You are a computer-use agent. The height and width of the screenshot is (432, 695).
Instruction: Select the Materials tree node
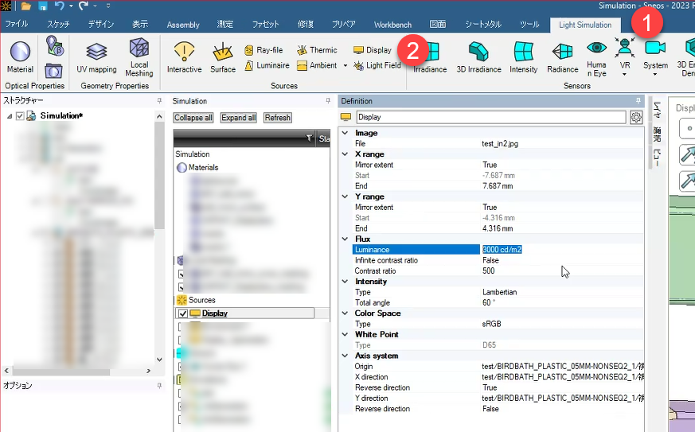[x=204, y=168]
